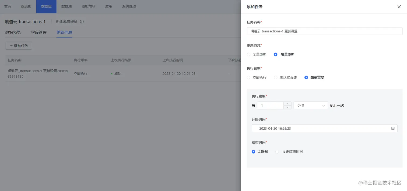Open 应用 in top navigation
Viewport: 407px width, 191px height.
click(x=109, y=6)
